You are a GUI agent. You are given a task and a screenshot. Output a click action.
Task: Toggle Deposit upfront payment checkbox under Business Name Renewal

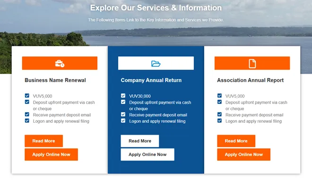point(27,102)
